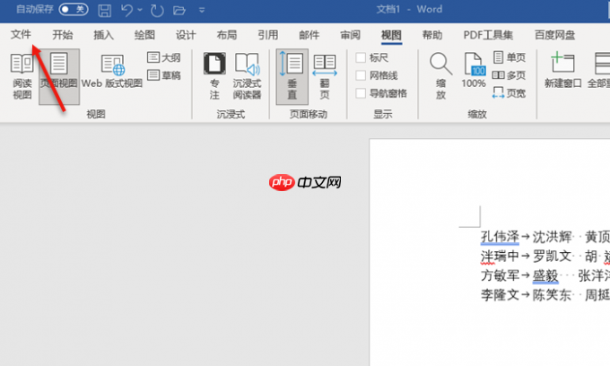The width and height of the screenshot is (610, 366).
Task: Select 页面视图 print layout
Action: (59, 76)
